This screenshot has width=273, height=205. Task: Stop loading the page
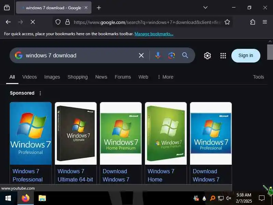[x=32, y=22]
